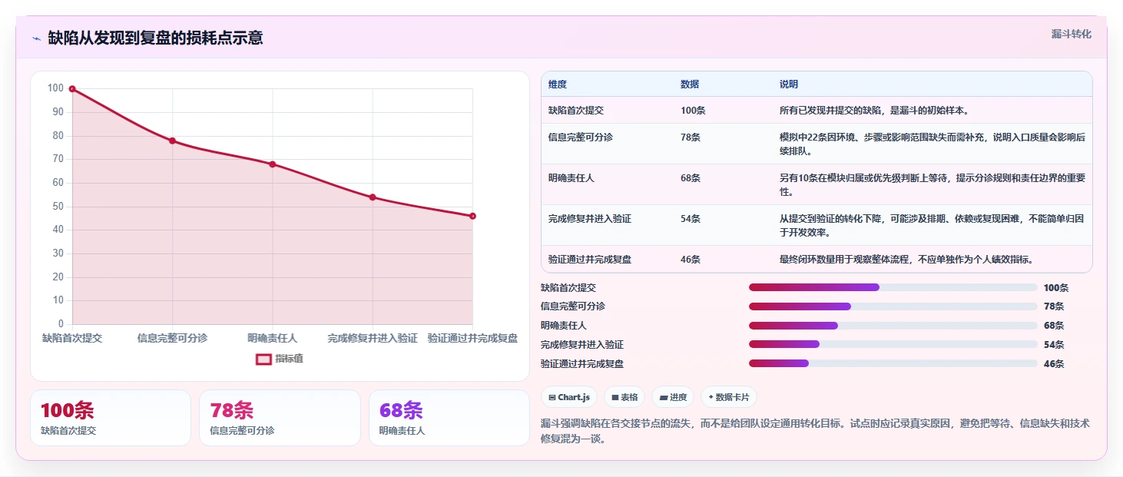The image size is (1123, 477).
Task: Click the description starting 模拟中22条因环境
Action: tap(932, 144)
